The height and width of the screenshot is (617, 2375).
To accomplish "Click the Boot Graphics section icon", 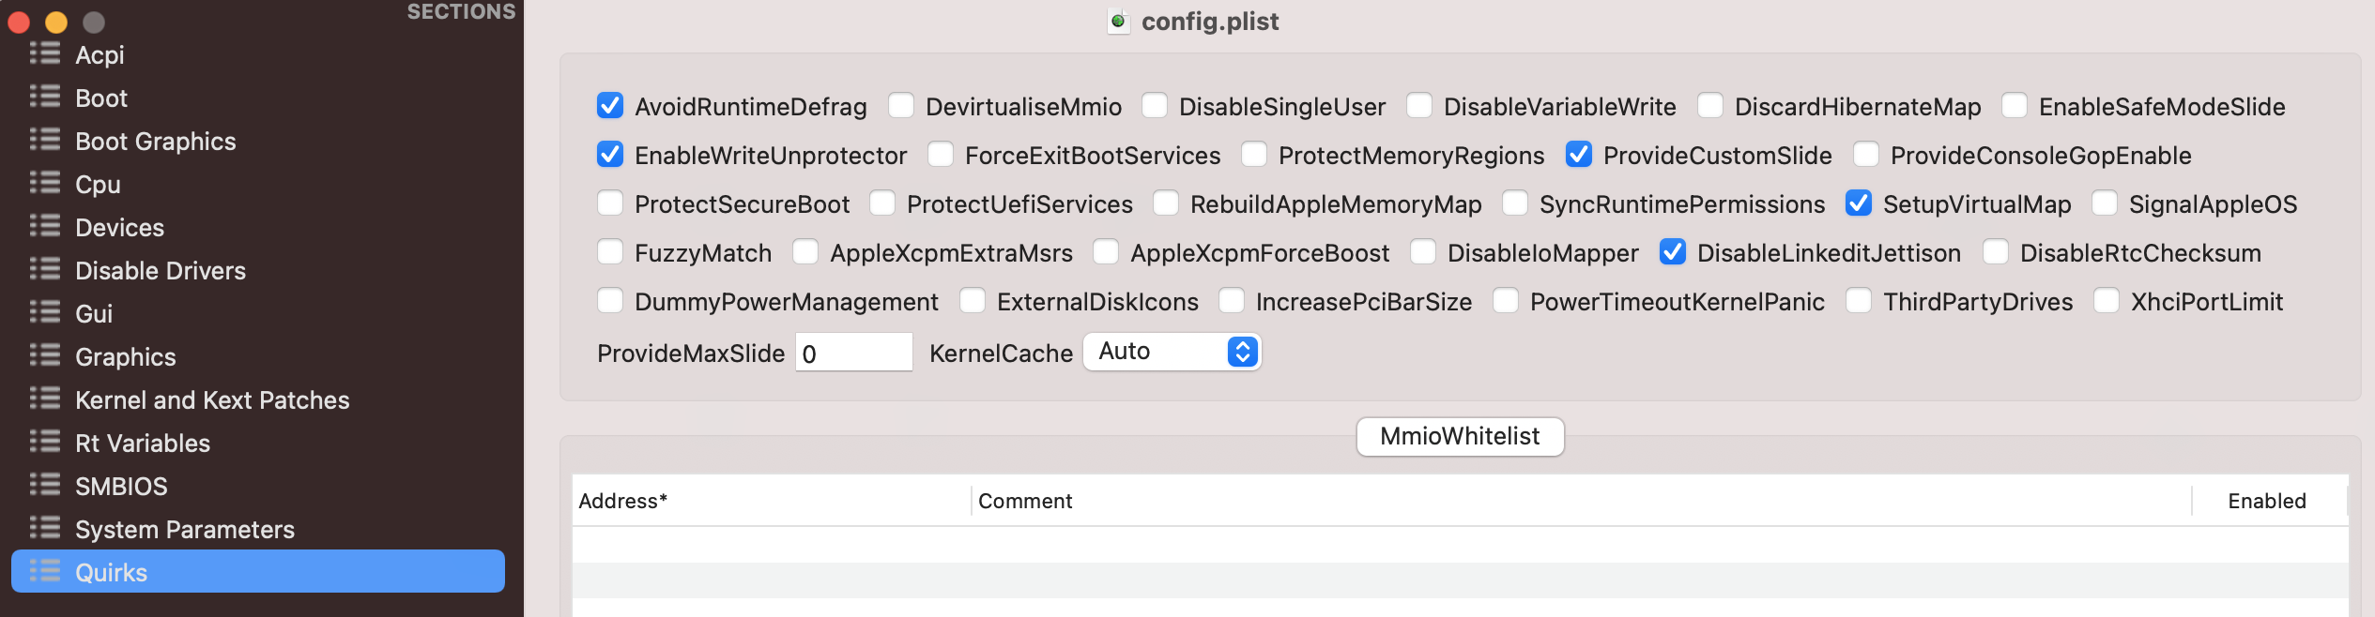I will 44,141.
